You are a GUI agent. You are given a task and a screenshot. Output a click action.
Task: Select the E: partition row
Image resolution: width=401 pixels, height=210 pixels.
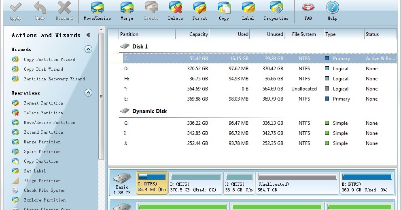[259, 99]
